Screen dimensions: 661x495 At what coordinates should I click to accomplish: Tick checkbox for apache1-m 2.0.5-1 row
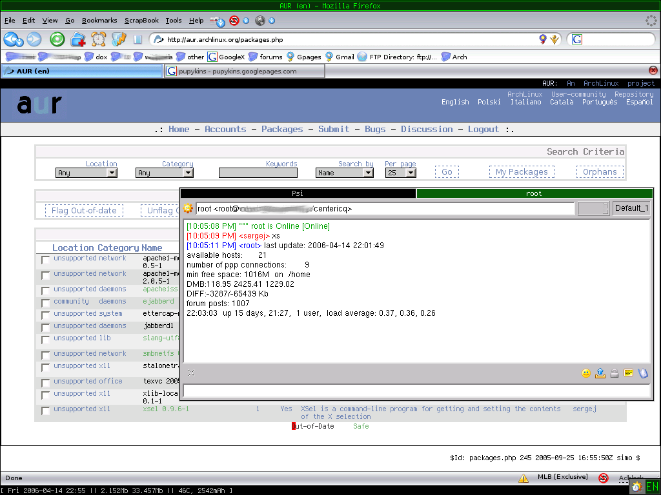tap(46, 276)
